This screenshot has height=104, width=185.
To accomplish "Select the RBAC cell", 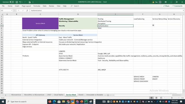I will click(x=115, y=28).
